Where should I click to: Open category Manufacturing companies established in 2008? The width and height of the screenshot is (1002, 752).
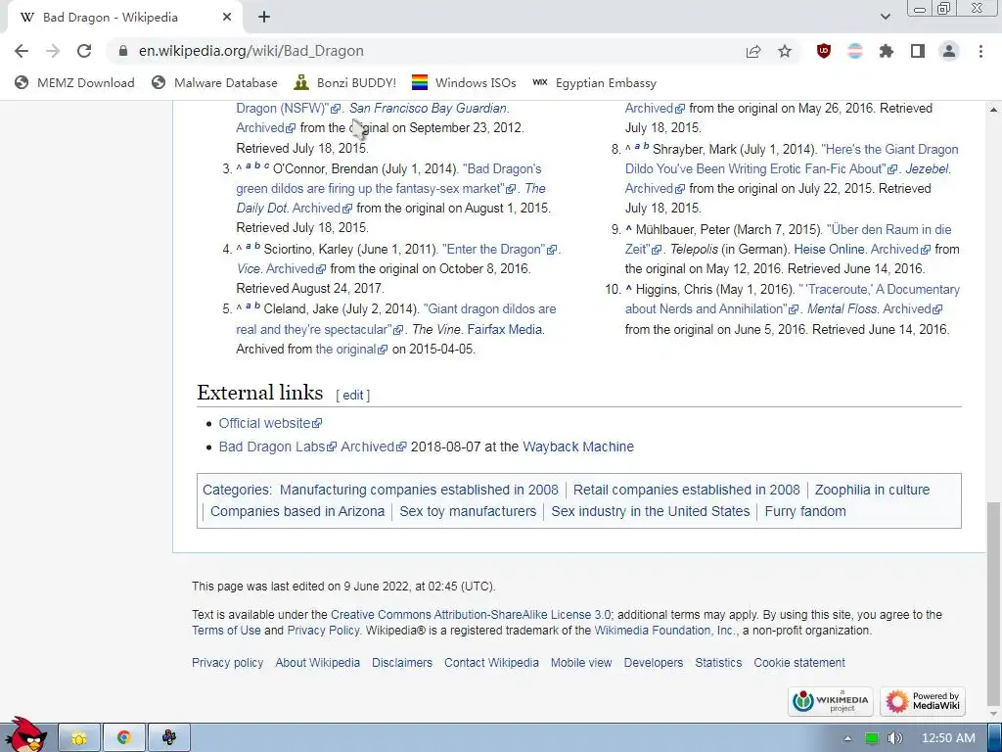tap(419, 490)
